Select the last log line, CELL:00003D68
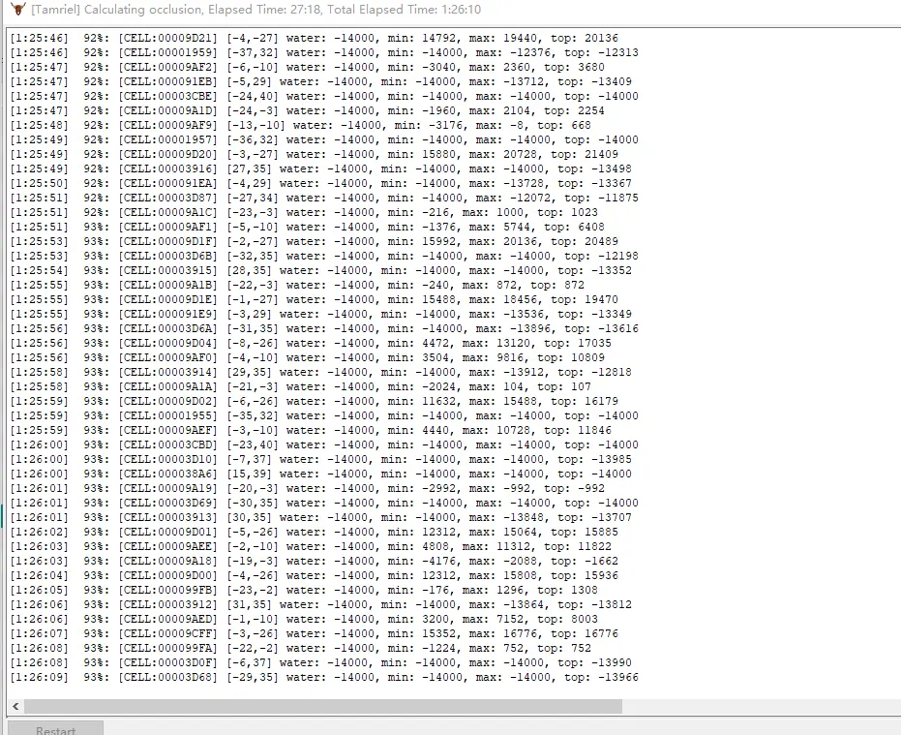Image resolution: width=901 pixels, height=735 pixels. (324, 677)
